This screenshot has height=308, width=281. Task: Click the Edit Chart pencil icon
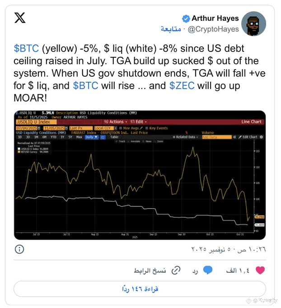(x=240, y=137)
